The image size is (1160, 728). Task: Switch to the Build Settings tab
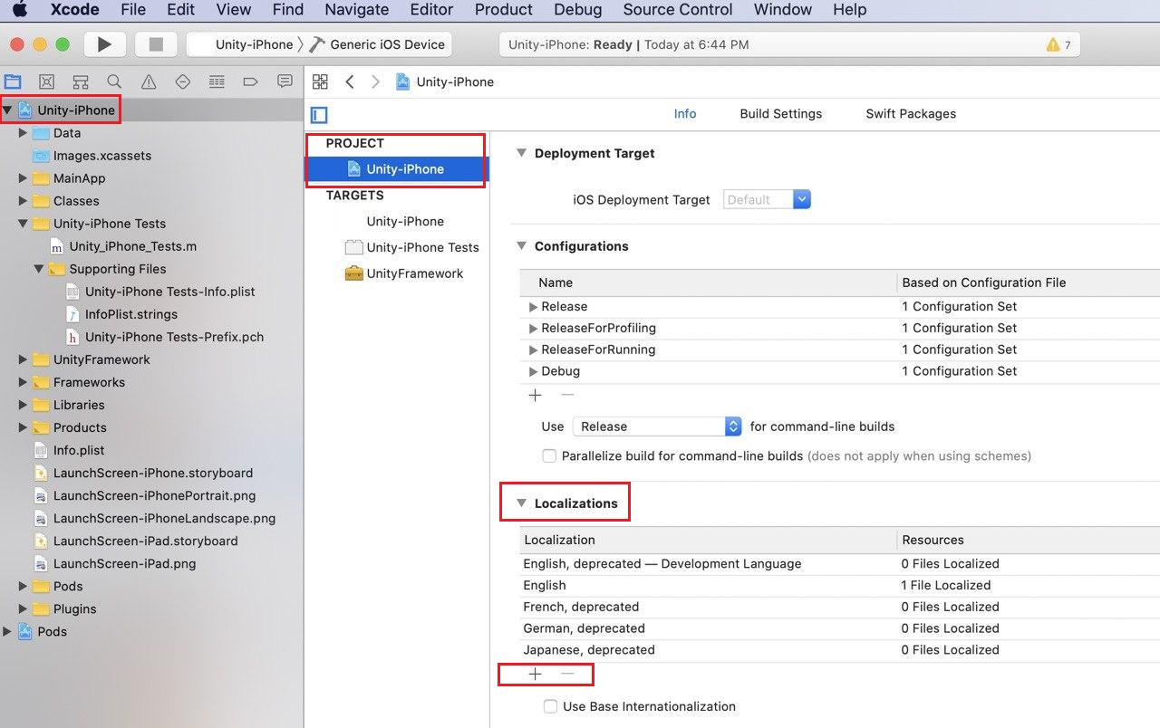point(781,114)
